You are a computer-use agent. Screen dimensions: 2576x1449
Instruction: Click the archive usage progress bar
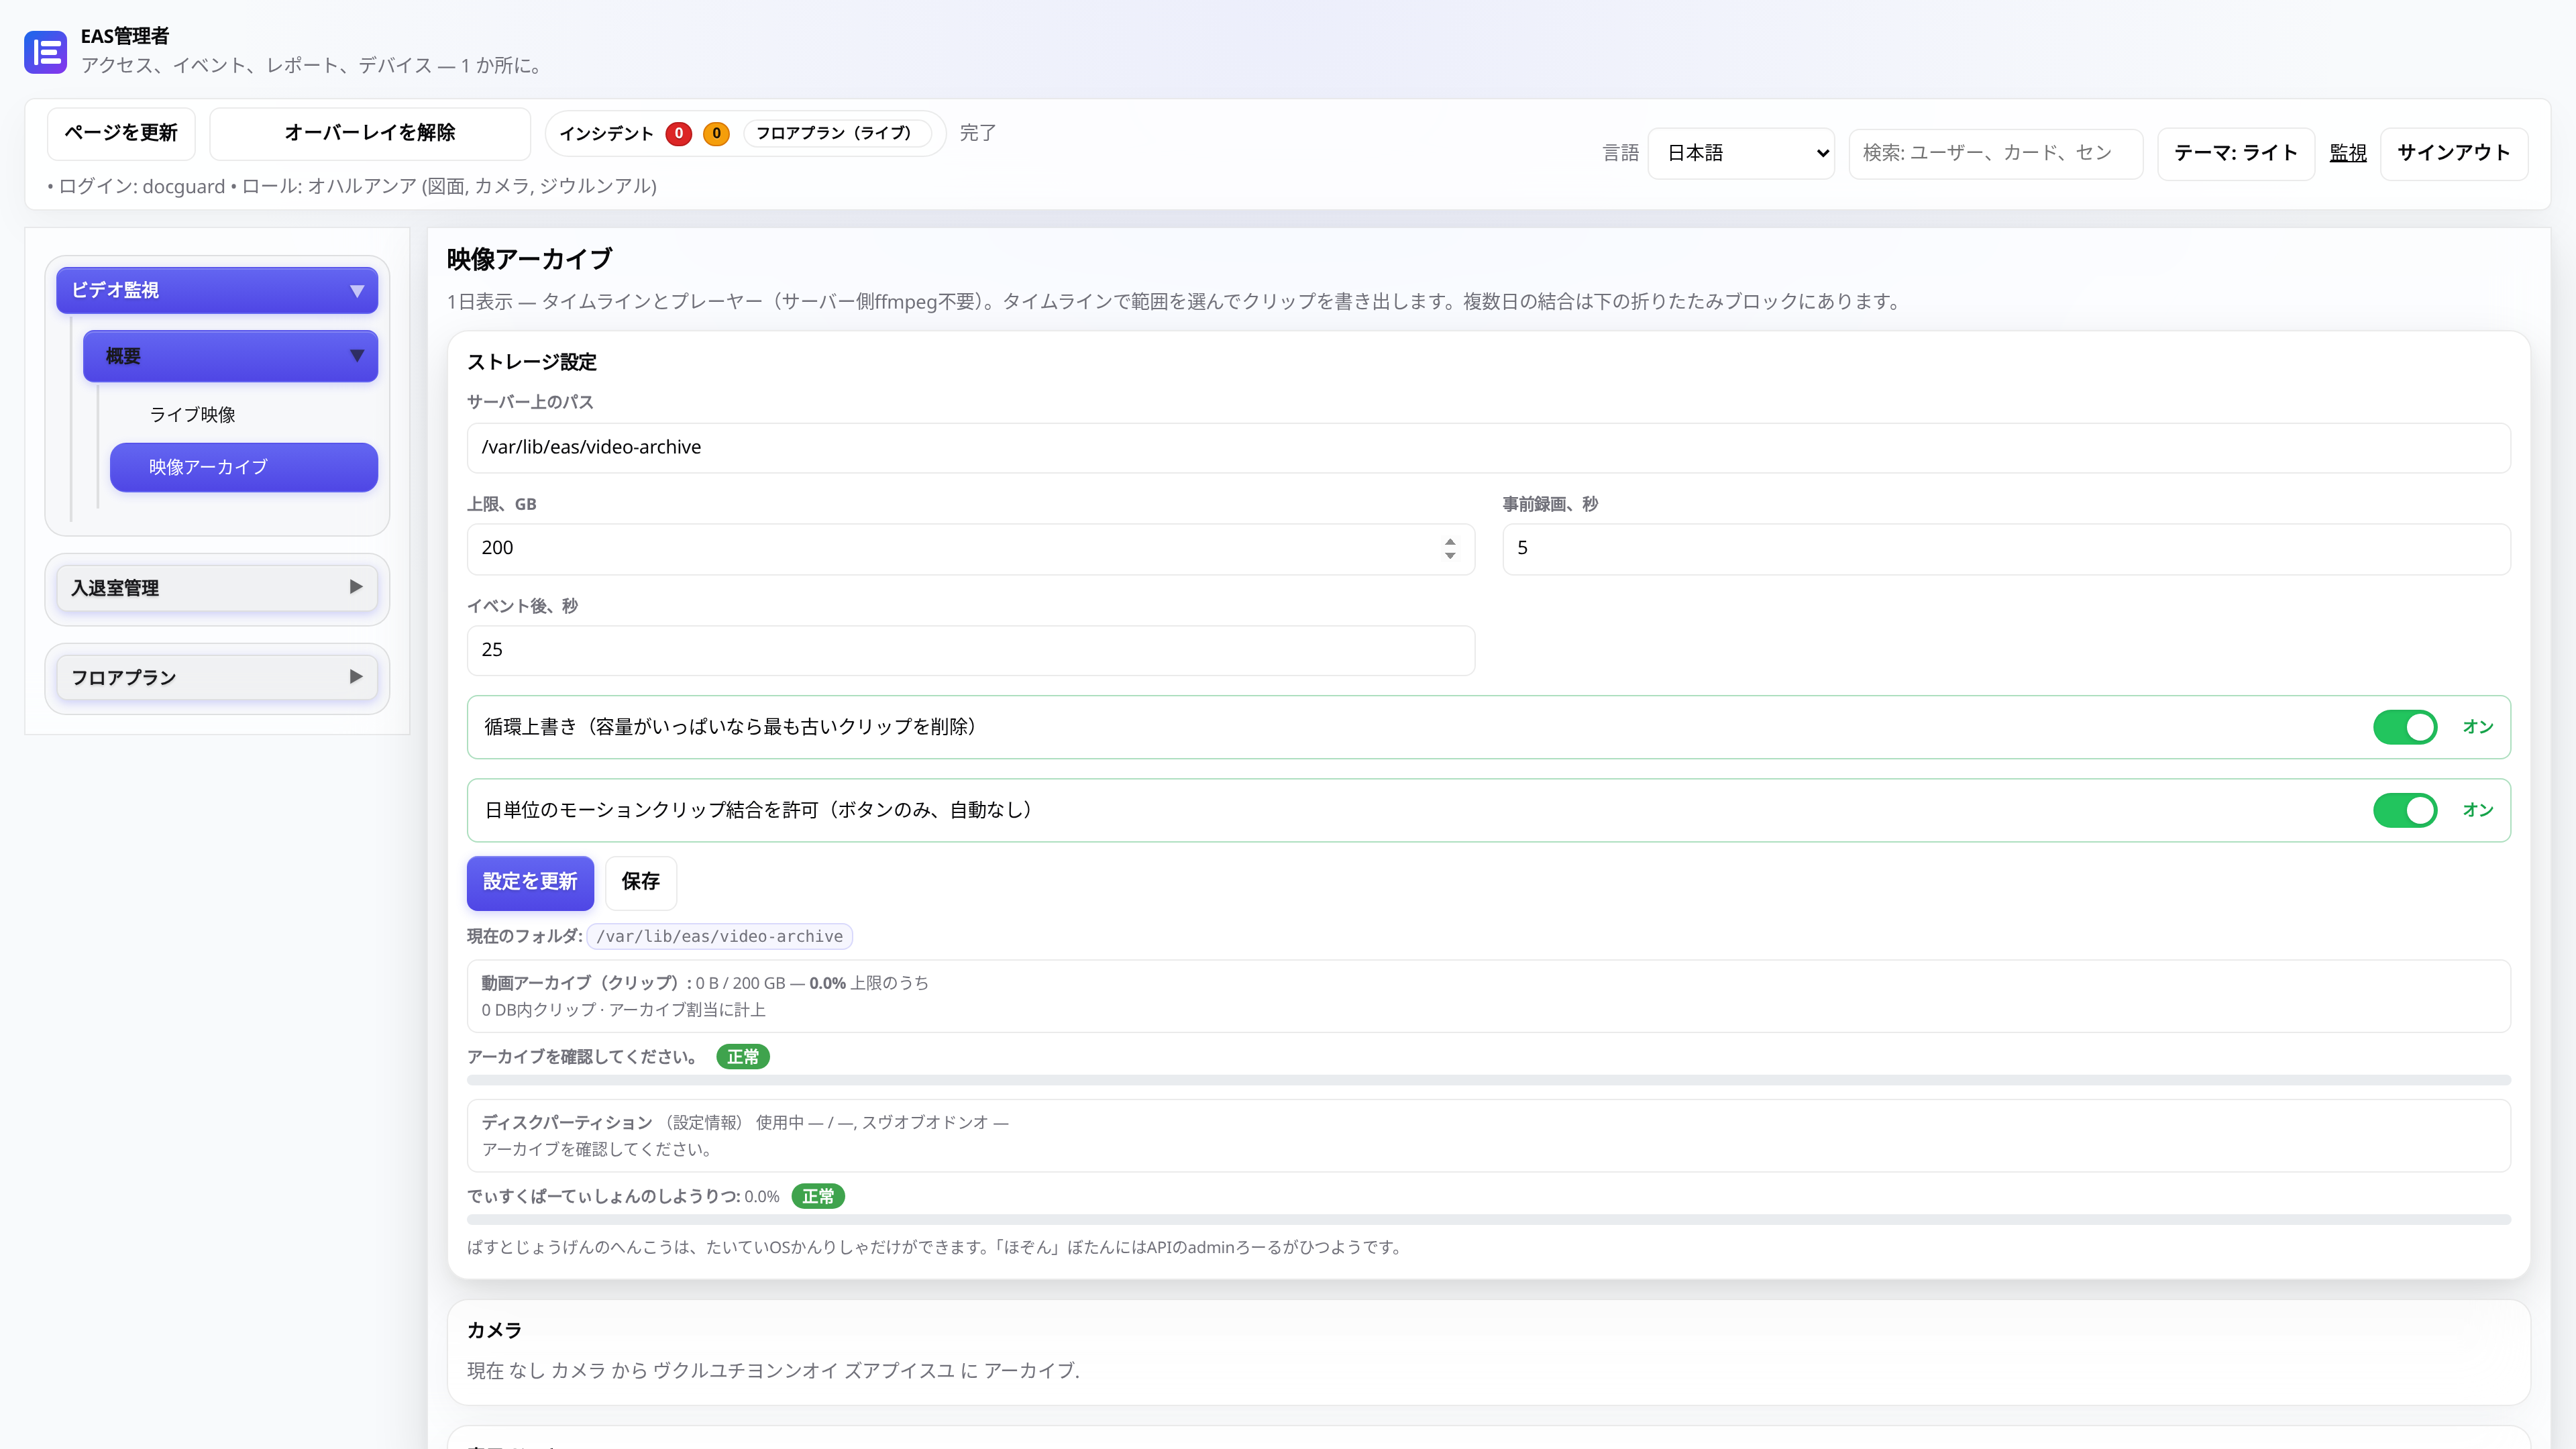tap(1488, 1080)
